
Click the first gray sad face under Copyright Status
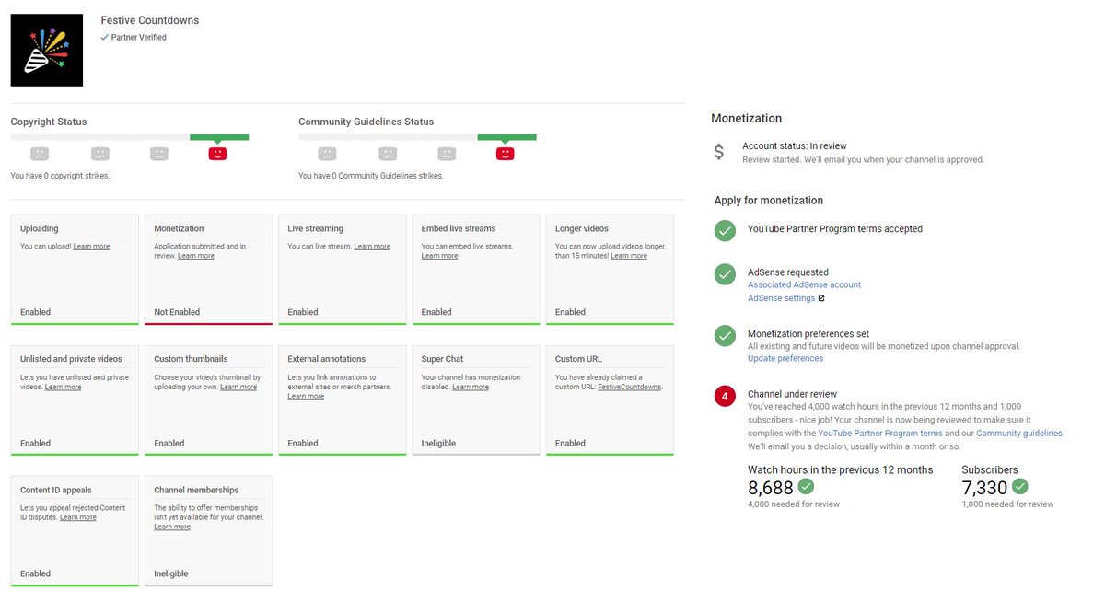[39, 154]
